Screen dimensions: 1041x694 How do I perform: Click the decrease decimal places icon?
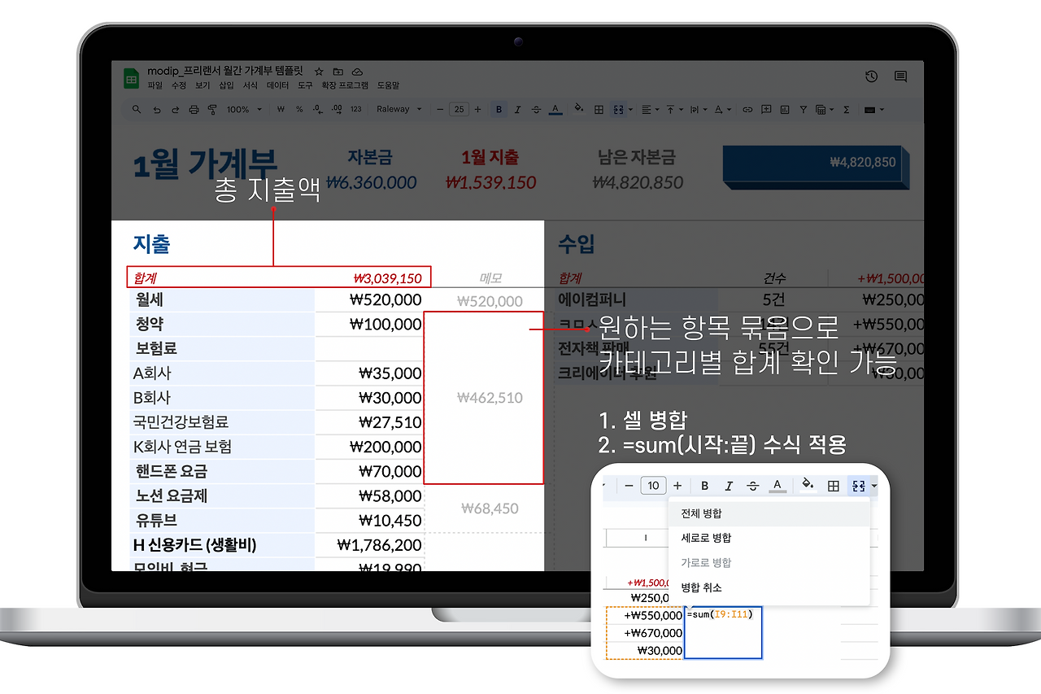(x=318, y=109)
